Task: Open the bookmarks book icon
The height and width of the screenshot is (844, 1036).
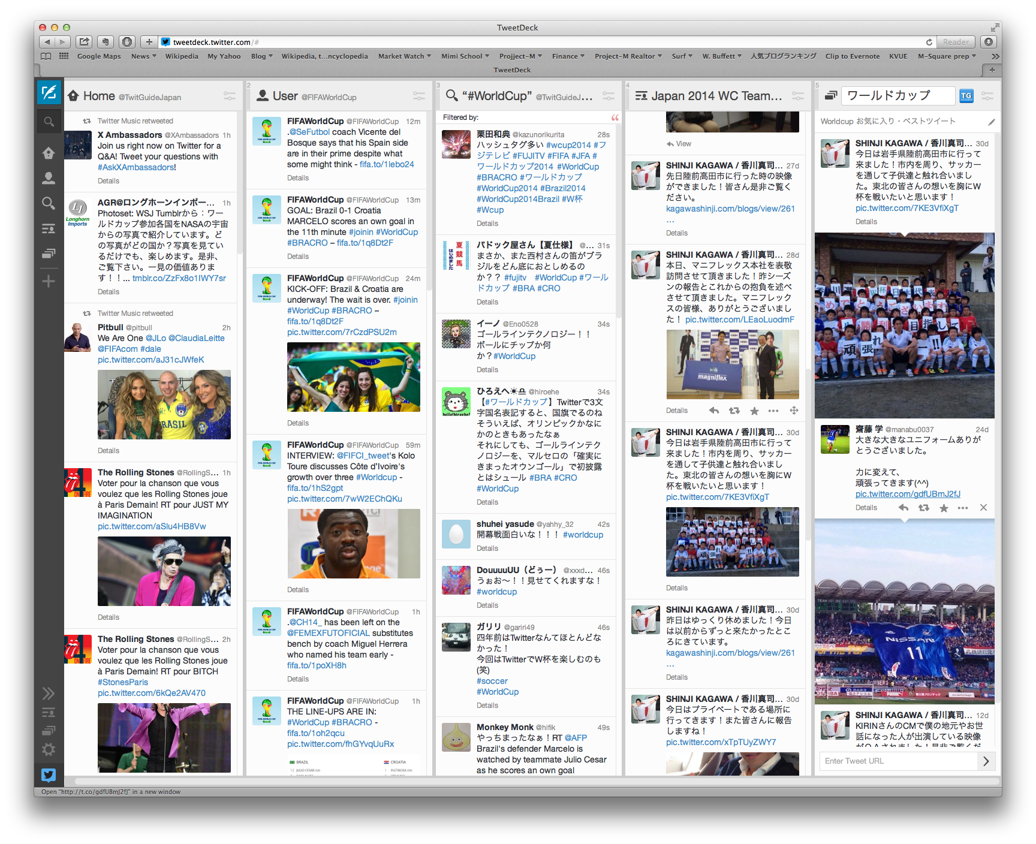Action: [46, 56]
